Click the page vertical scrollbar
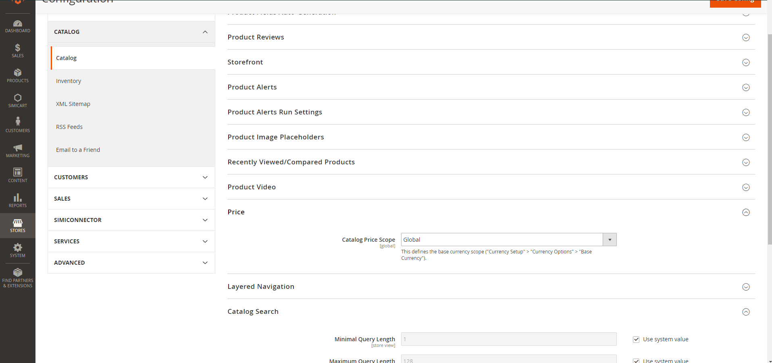772x363 pixels. click(x=770, y=139)
